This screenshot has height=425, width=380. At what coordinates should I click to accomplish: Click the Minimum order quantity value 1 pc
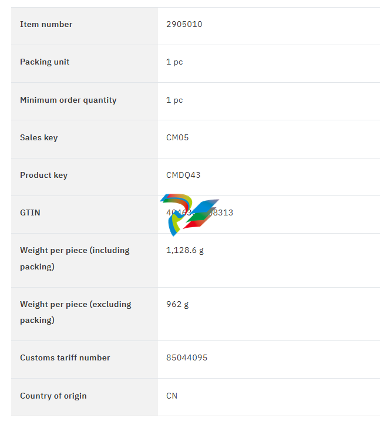pos(174,100)
